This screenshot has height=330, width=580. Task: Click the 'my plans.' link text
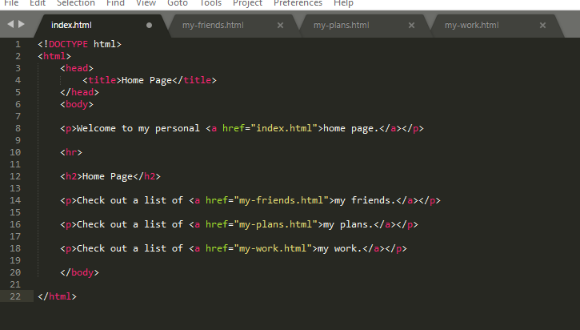coord(349,224)
